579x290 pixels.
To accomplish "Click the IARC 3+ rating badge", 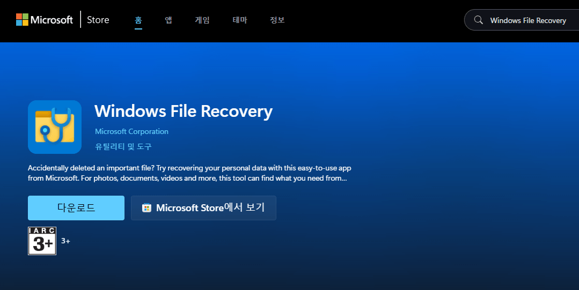I will [x=42, y=241].
